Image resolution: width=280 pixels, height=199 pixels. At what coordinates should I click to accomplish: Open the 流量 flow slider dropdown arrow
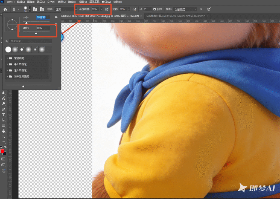coord(129,9)
